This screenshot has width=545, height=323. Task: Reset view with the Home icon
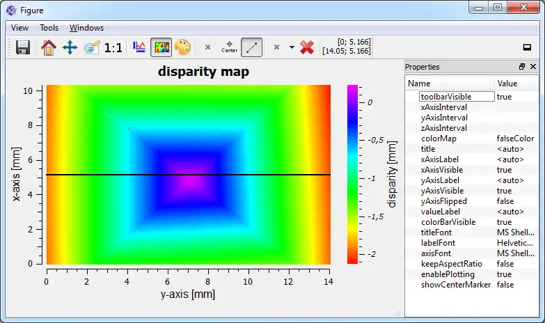coord(48,47)
